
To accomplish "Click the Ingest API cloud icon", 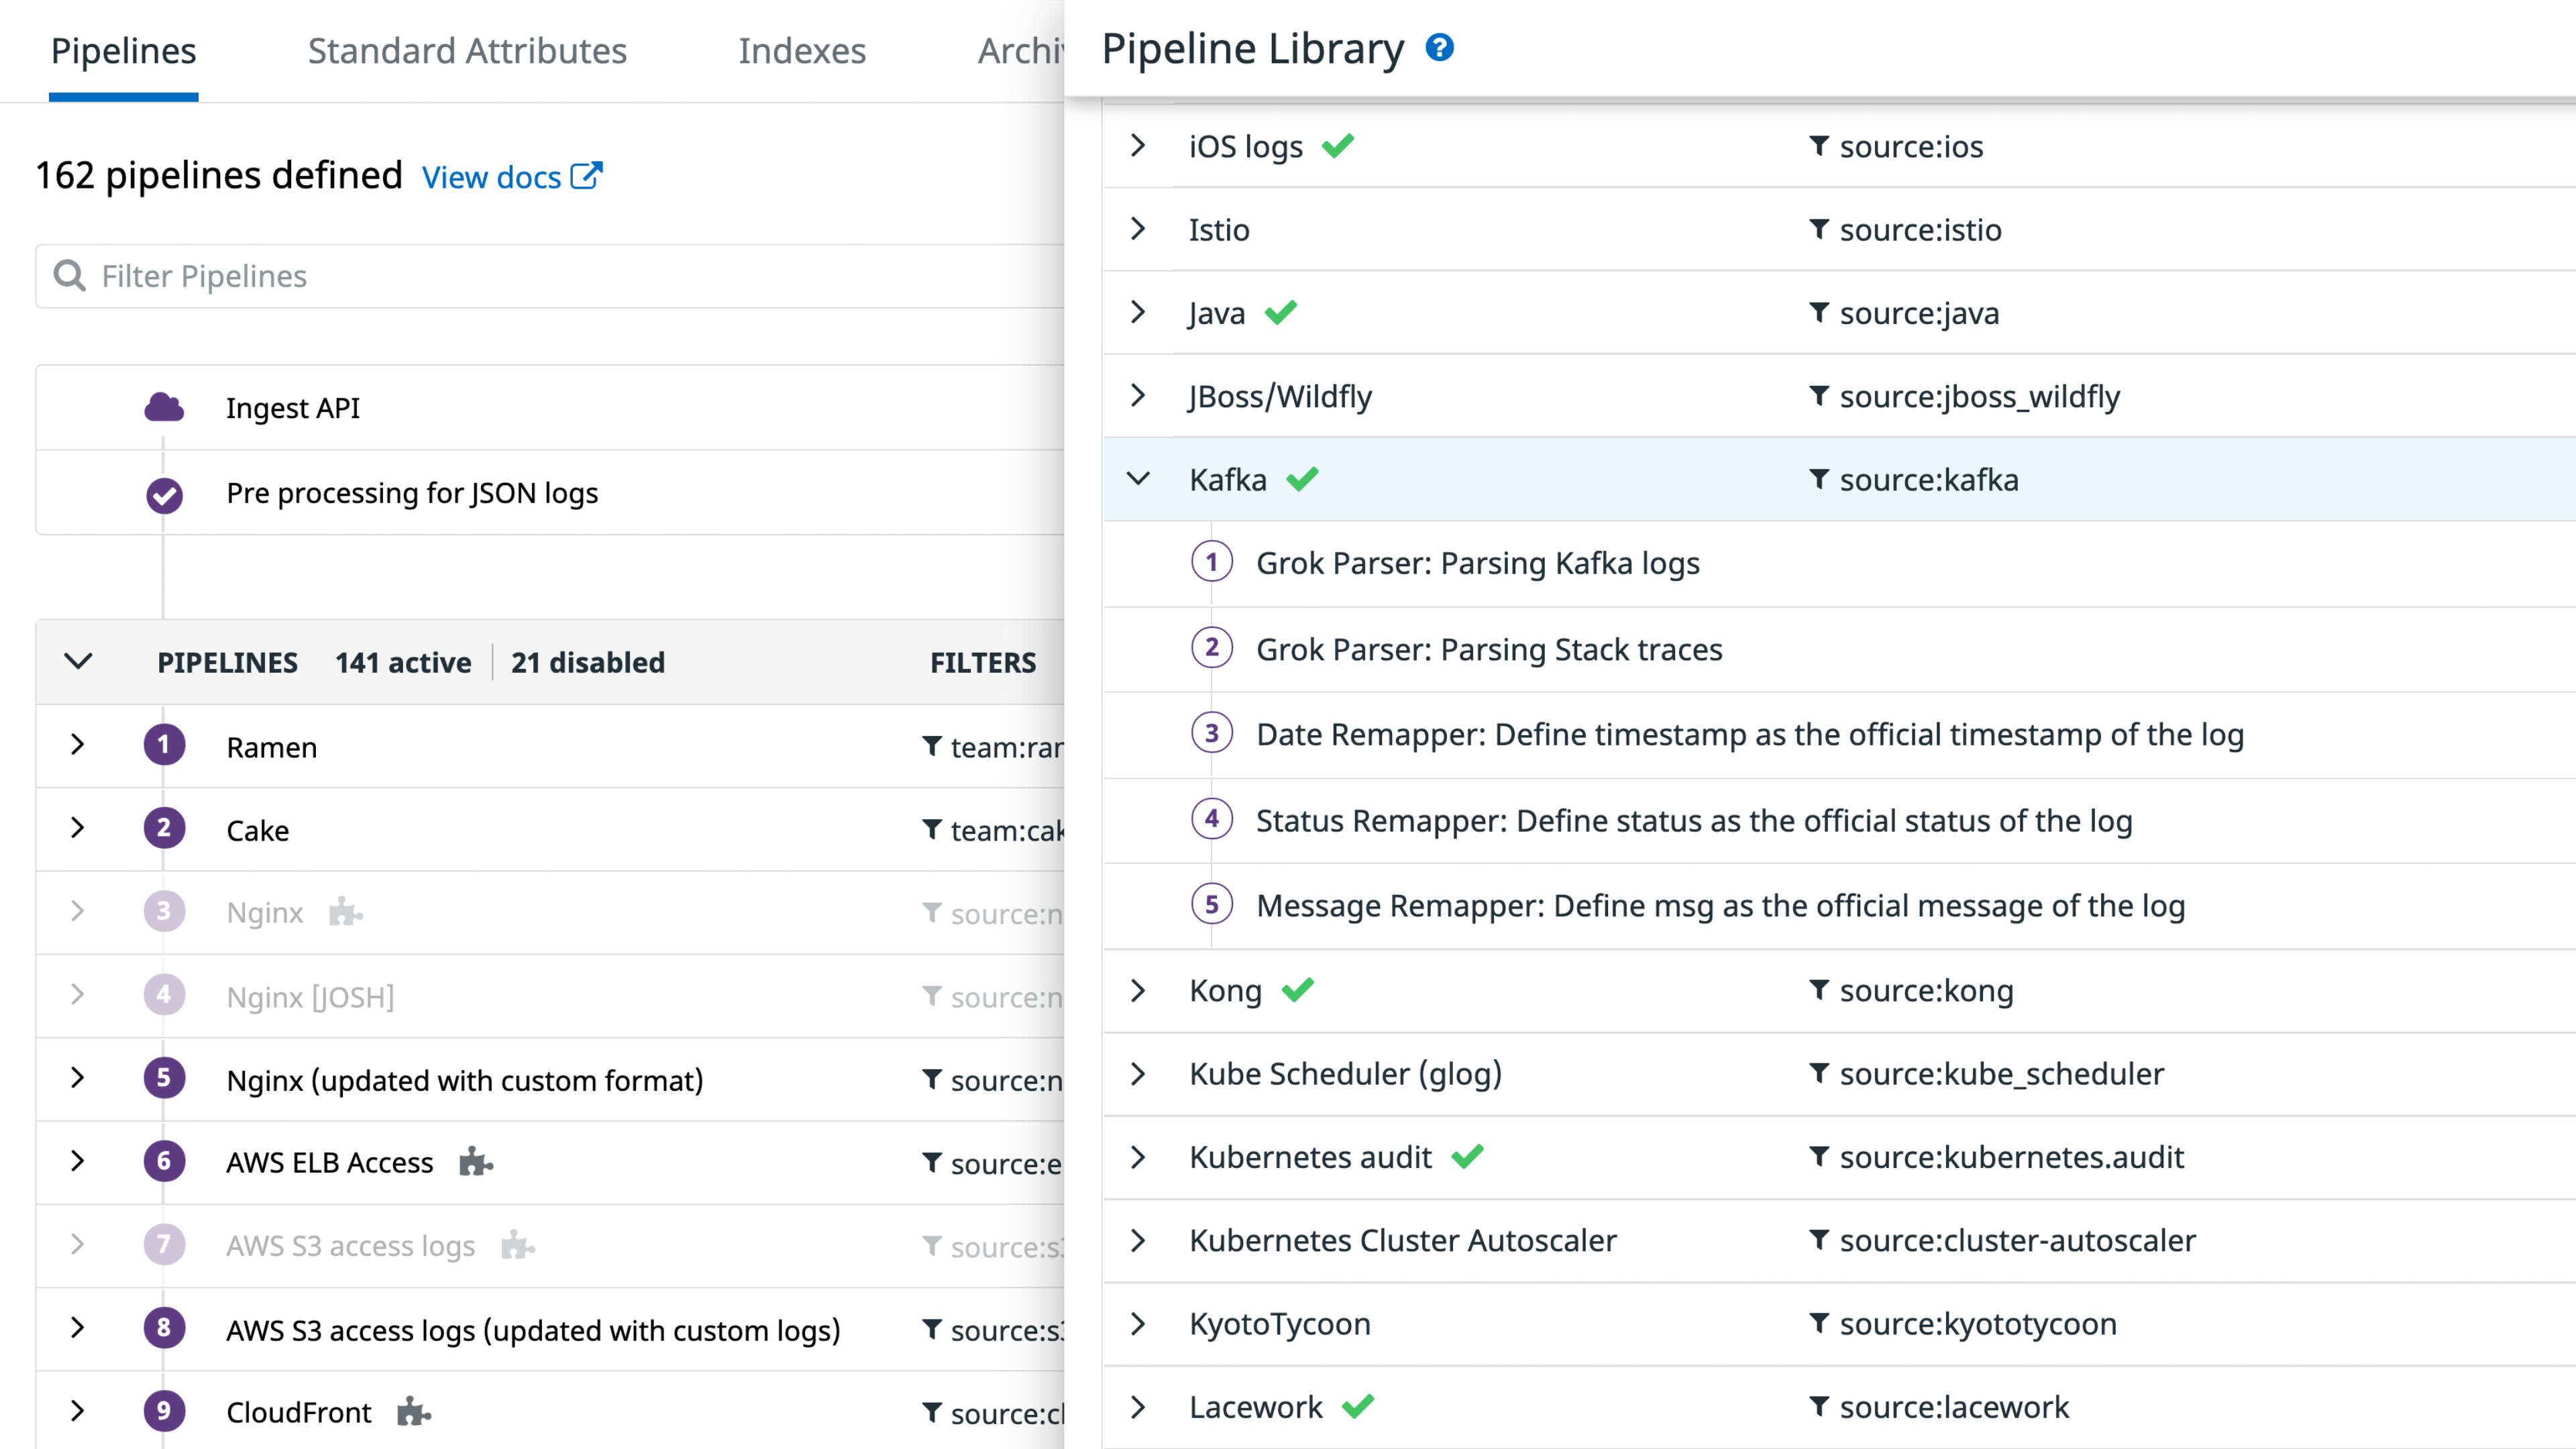I will click(164, 408).
